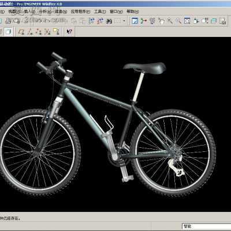Toggle annotation element display icon
Screen dimensions: 231x231
56,32
